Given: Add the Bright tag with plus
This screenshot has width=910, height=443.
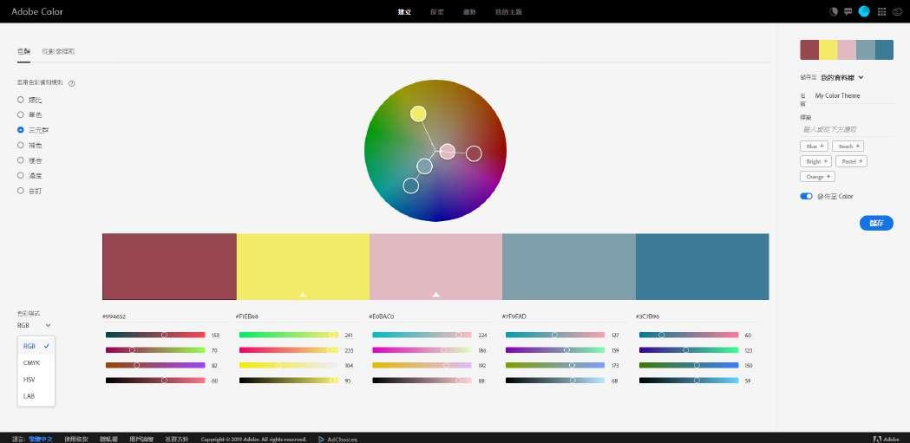Looking at the screenshot, I should click(x=815, y=161).
